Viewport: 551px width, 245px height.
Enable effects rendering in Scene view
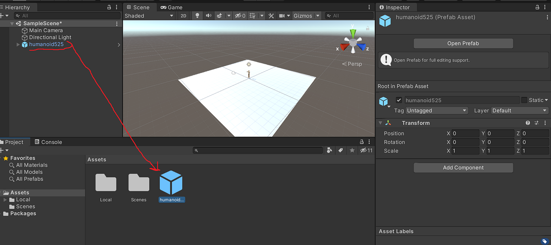(x=220, y=15)
